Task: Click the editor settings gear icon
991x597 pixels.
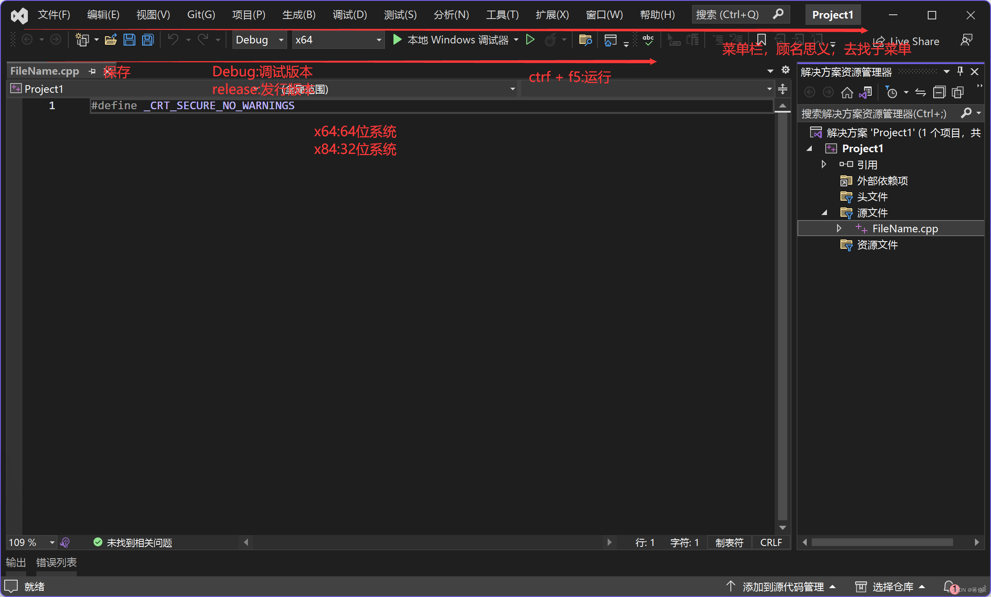Action: point(785,70)
